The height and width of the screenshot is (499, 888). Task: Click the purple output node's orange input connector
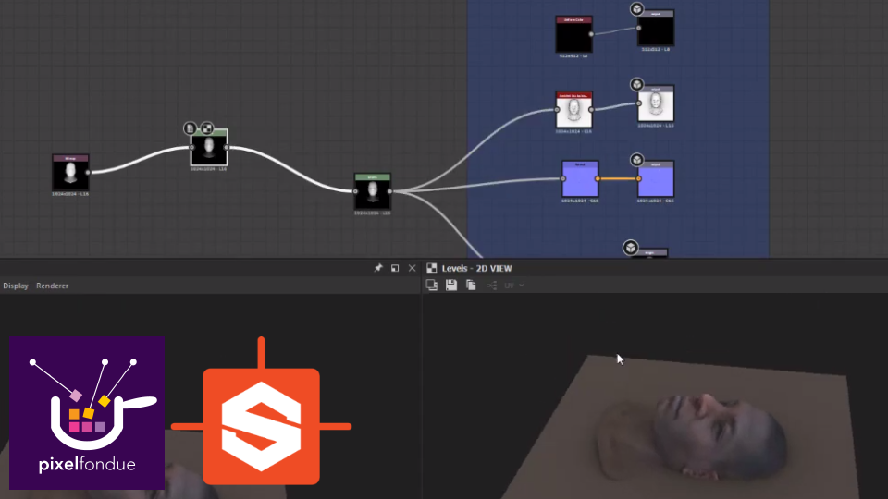coord(639,178)
